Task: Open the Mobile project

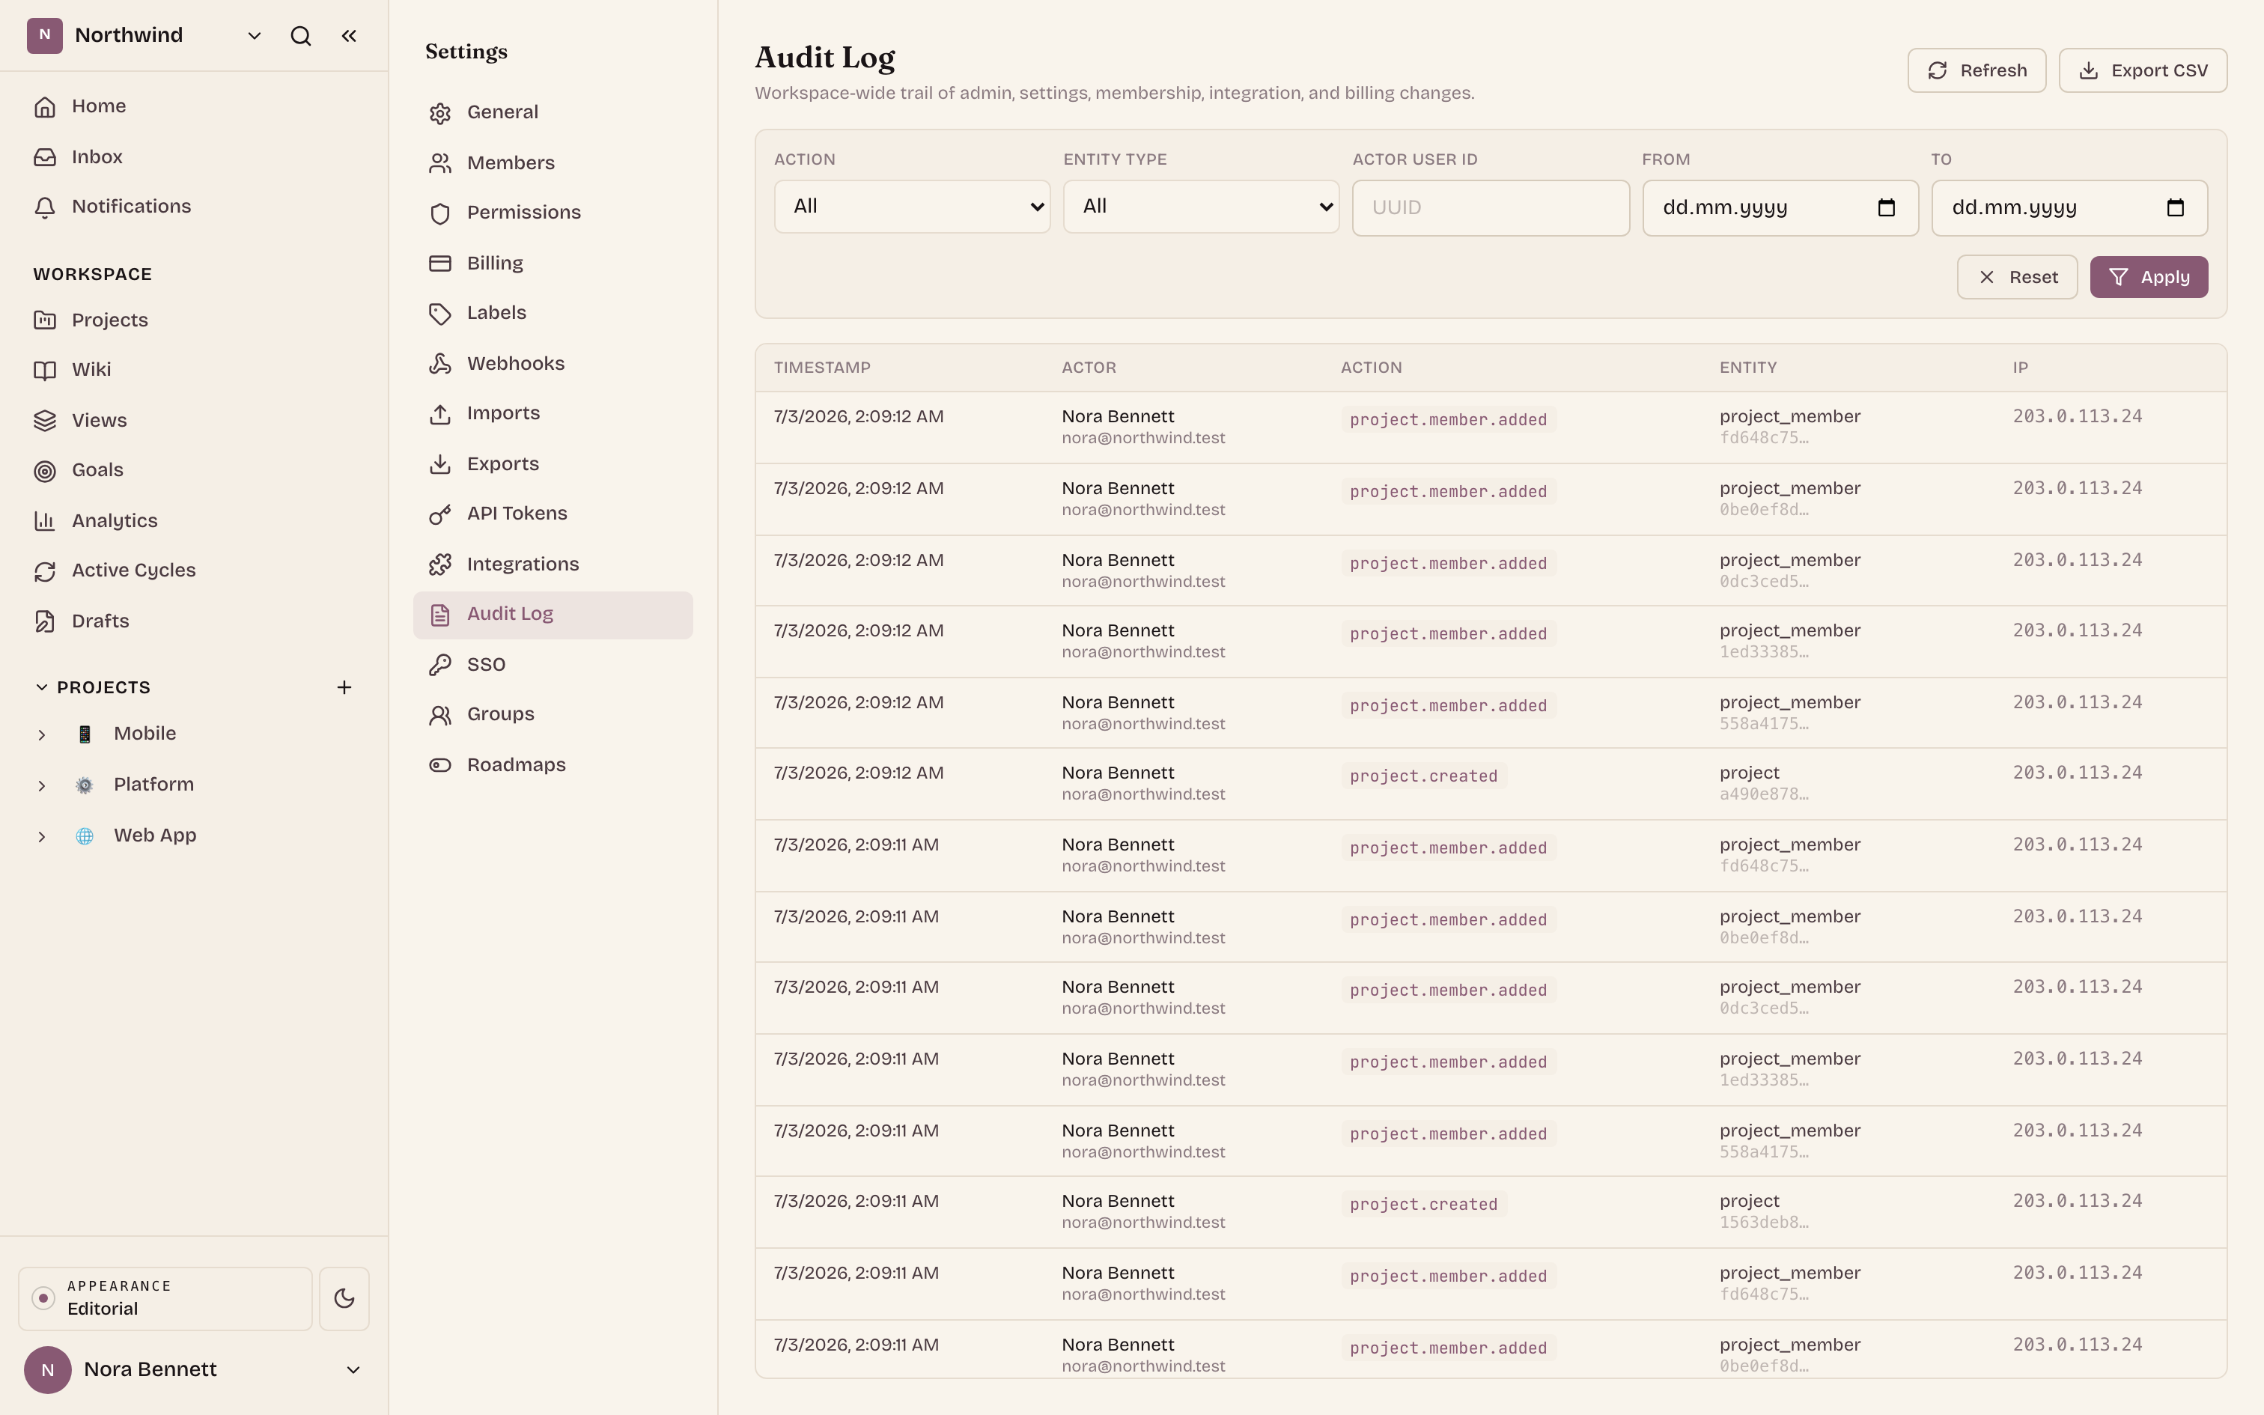Action: [145, 734]
